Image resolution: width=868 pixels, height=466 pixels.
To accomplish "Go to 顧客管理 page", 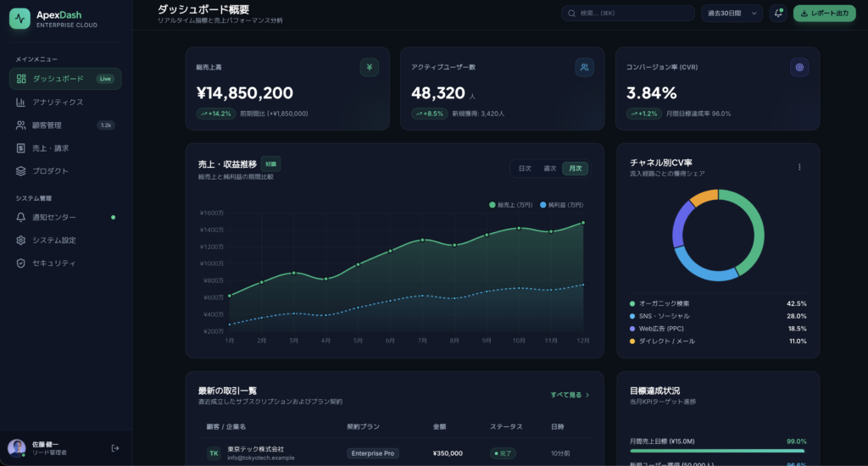I will 65,125.
